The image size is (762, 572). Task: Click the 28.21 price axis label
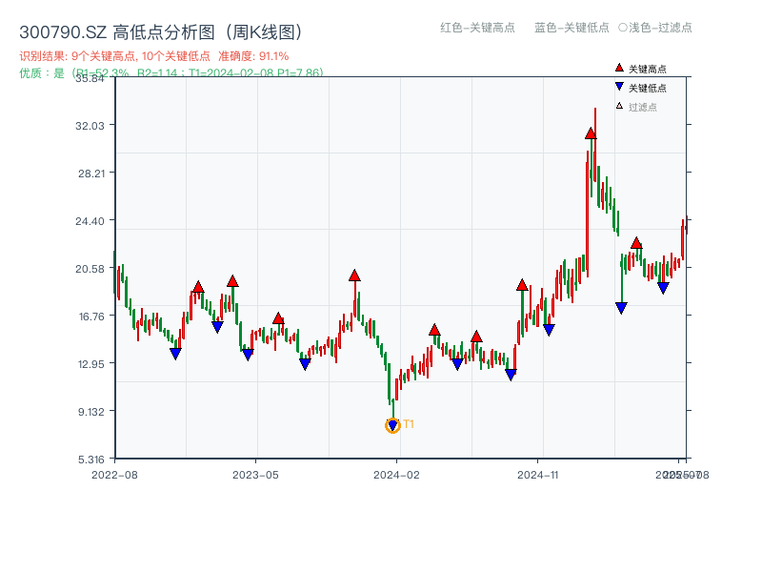pos(91,174)
